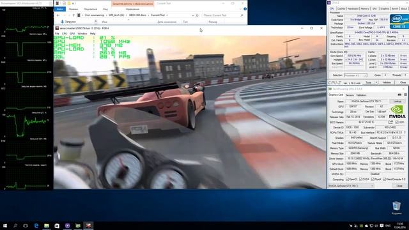
Task: Toggle the PhysX checkbox in GPU-Z
Action: 373,180
